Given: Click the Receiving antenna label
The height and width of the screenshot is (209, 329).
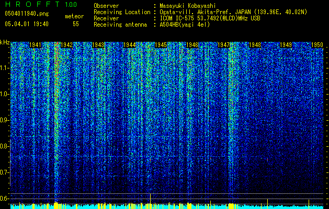Looking at the screenshot, I should click(120, 25).
